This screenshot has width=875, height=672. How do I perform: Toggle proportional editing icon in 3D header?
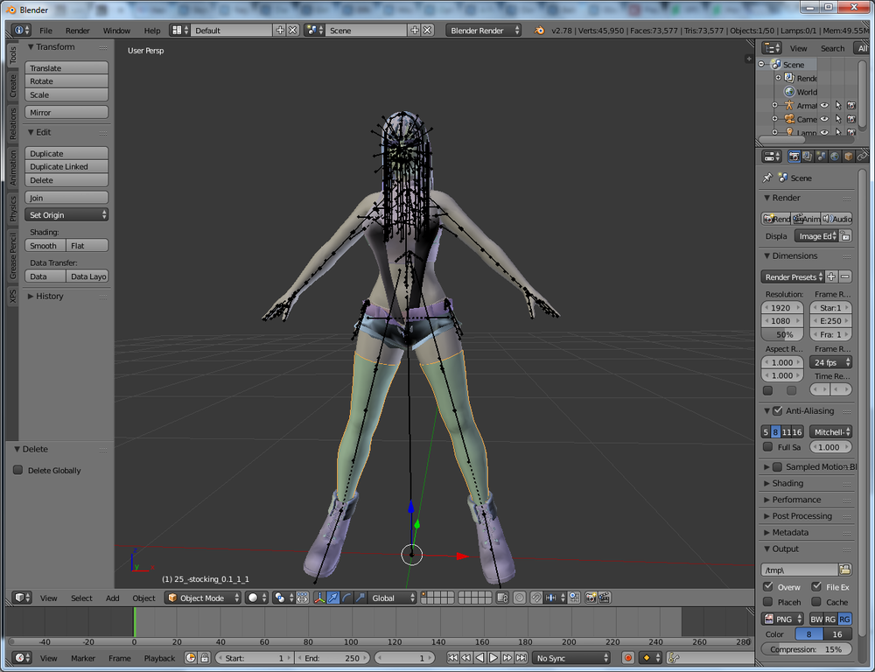point(520,598)
